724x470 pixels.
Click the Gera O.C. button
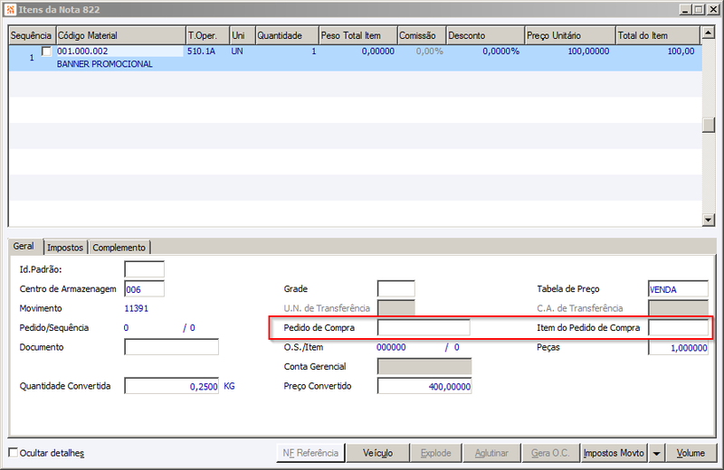coord(550,453)
